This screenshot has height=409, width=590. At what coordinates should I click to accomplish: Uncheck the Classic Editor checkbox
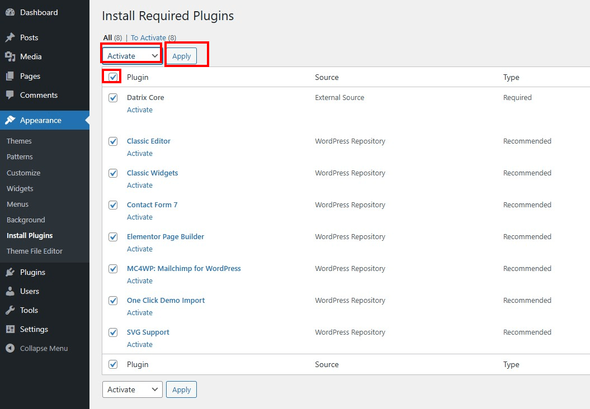coord(113,141)
